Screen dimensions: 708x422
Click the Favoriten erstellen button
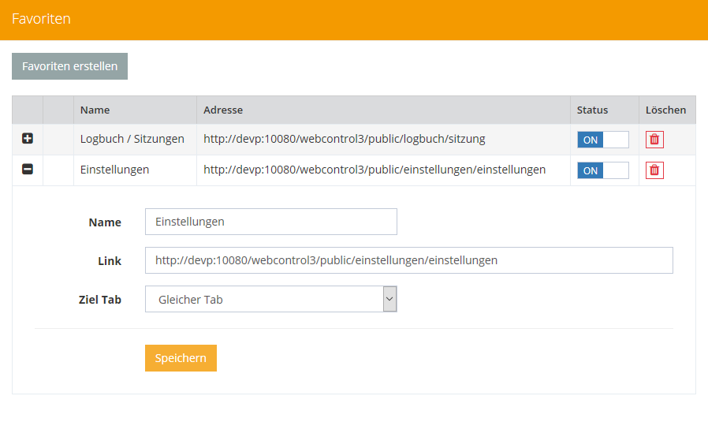(x=69, y=66)
